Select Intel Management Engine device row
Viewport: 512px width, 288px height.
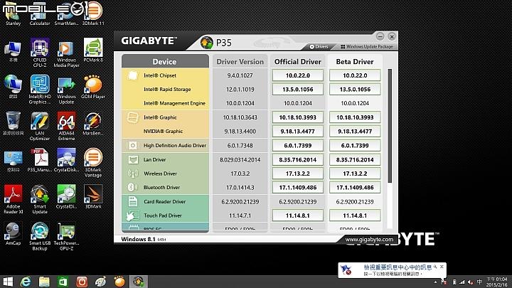(165, 103)
